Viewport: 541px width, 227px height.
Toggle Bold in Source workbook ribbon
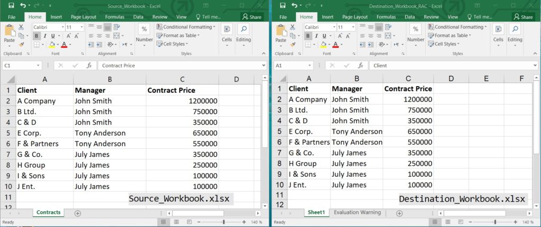tap(37, 36)
